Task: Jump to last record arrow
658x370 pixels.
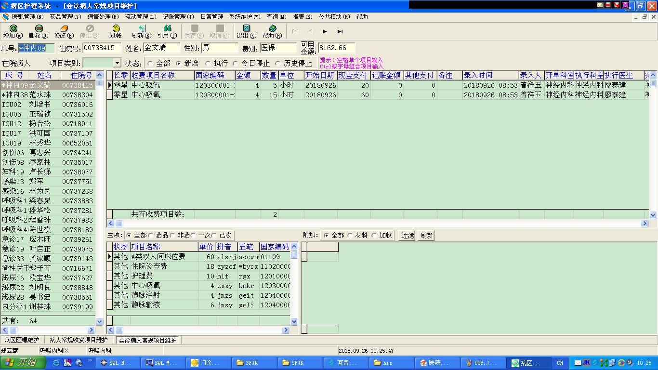Action: pos(340,31)
